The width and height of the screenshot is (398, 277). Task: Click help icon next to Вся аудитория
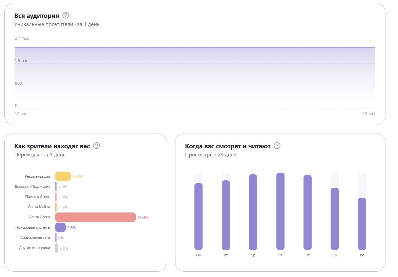point(66,16)
